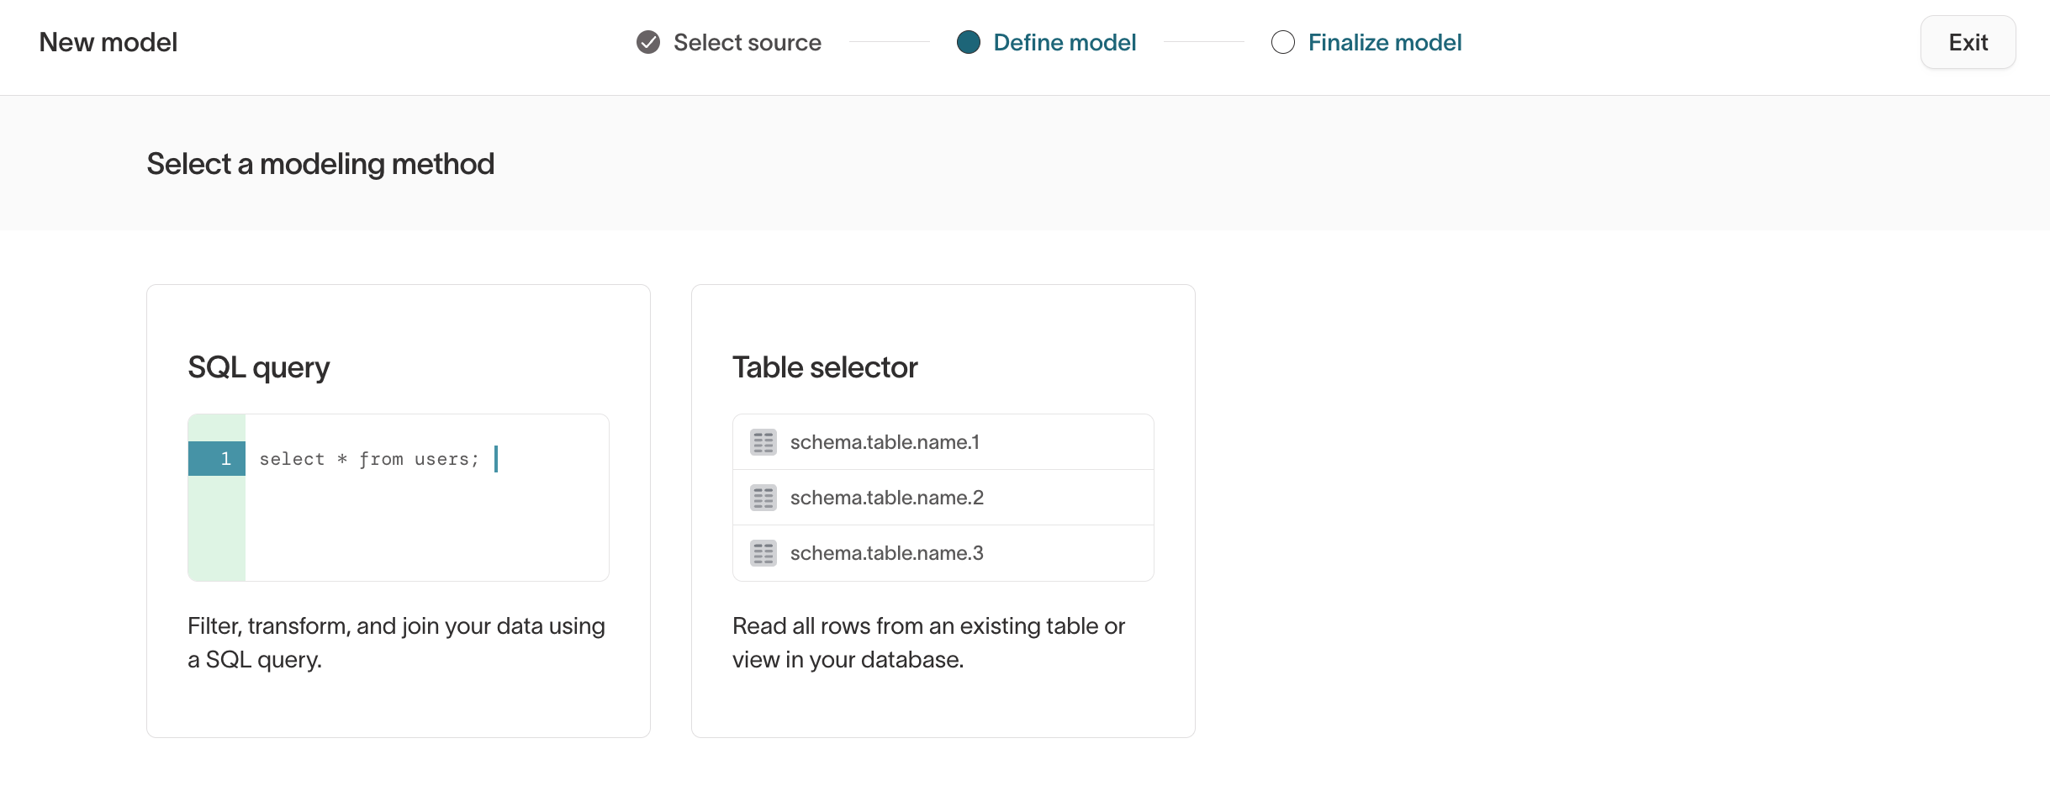The width and height of the screenshot is (2050, 807).
Task: Click the table icon beside schema.table.name.1
Action: coord(763,442)
